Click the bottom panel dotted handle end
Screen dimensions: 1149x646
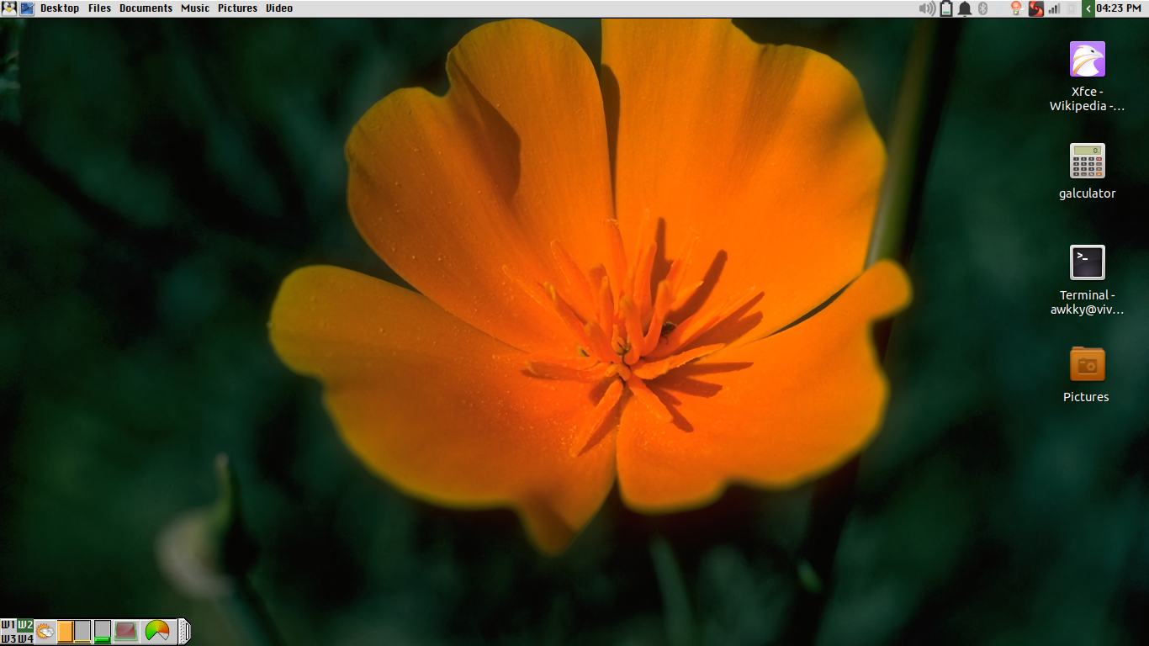184,631
